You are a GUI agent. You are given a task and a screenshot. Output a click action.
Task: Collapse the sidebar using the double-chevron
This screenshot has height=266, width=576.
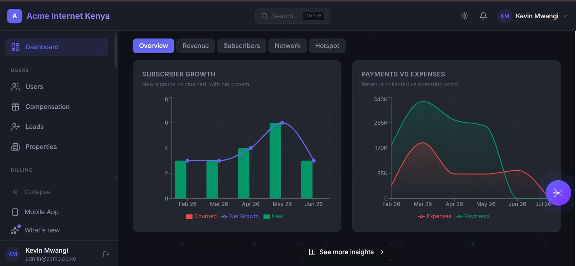pyautogui.click(x=15, y=192)
